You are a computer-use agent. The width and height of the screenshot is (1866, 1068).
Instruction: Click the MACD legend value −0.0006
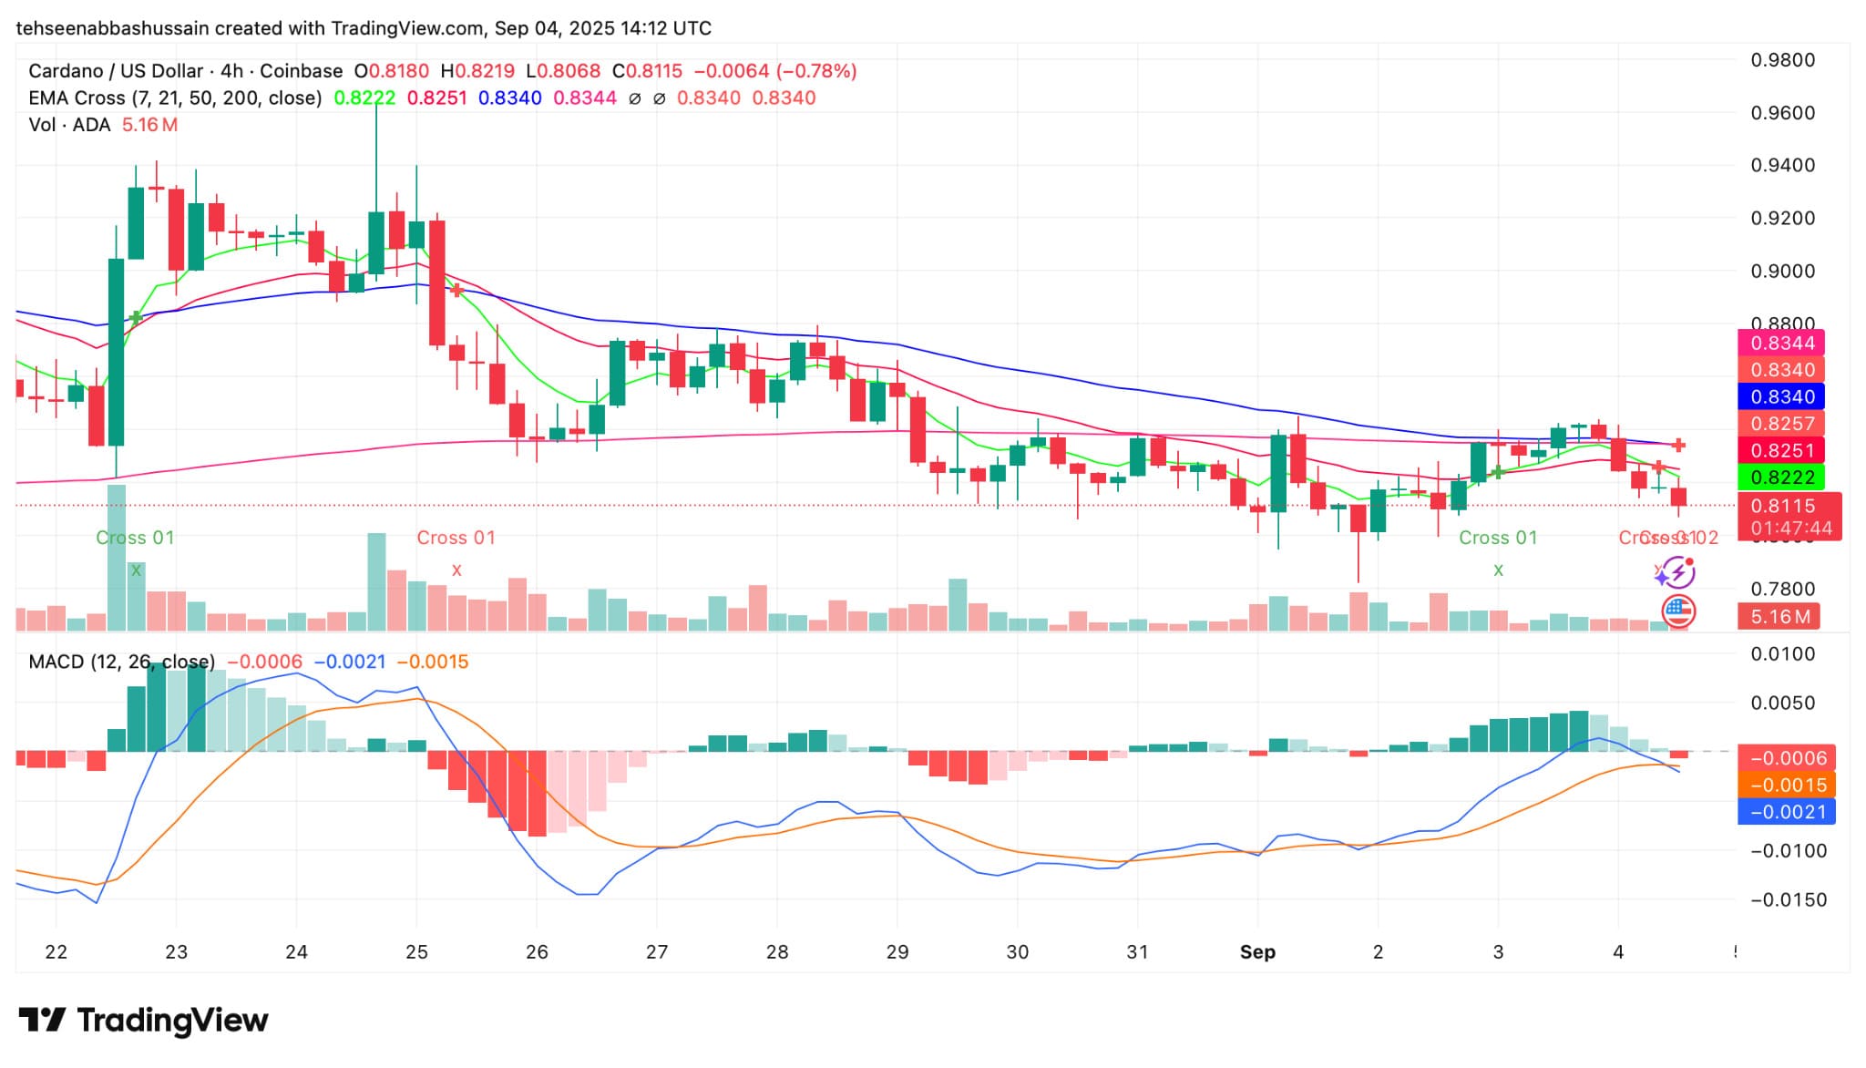click(264, 662)
